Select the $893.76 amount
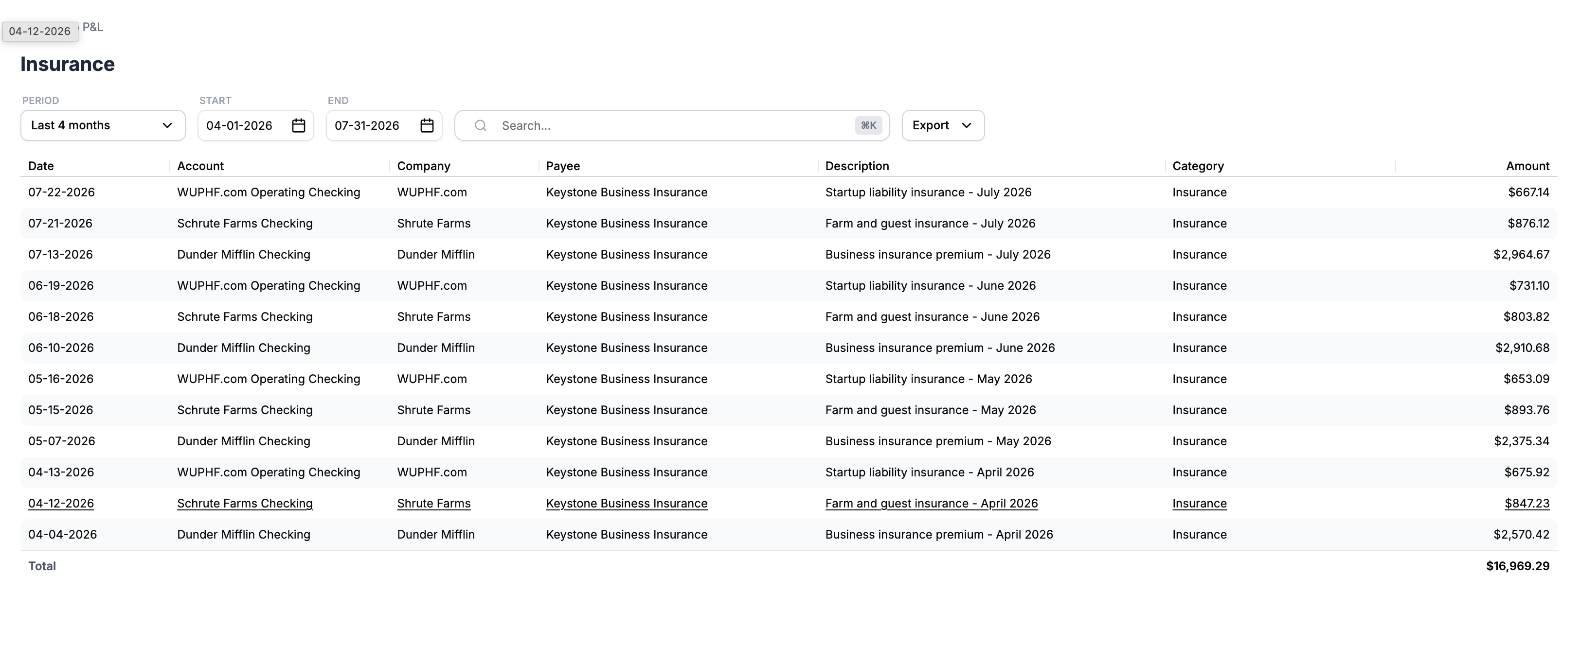1581x664 pixels. point(1527,410)
